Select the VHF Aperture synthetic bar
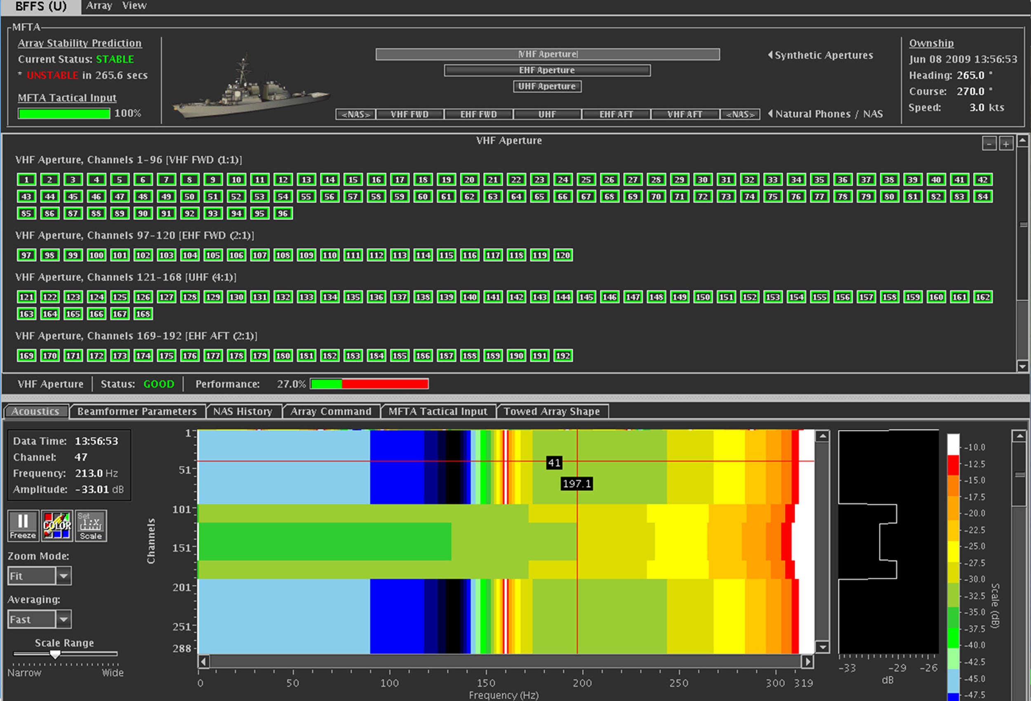The height and width of the screenshot is (701, 1031). coord(548,54)
